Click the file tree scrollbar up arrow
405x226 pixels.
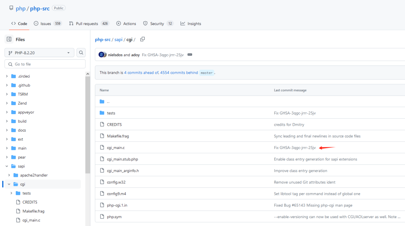point(87,74)
